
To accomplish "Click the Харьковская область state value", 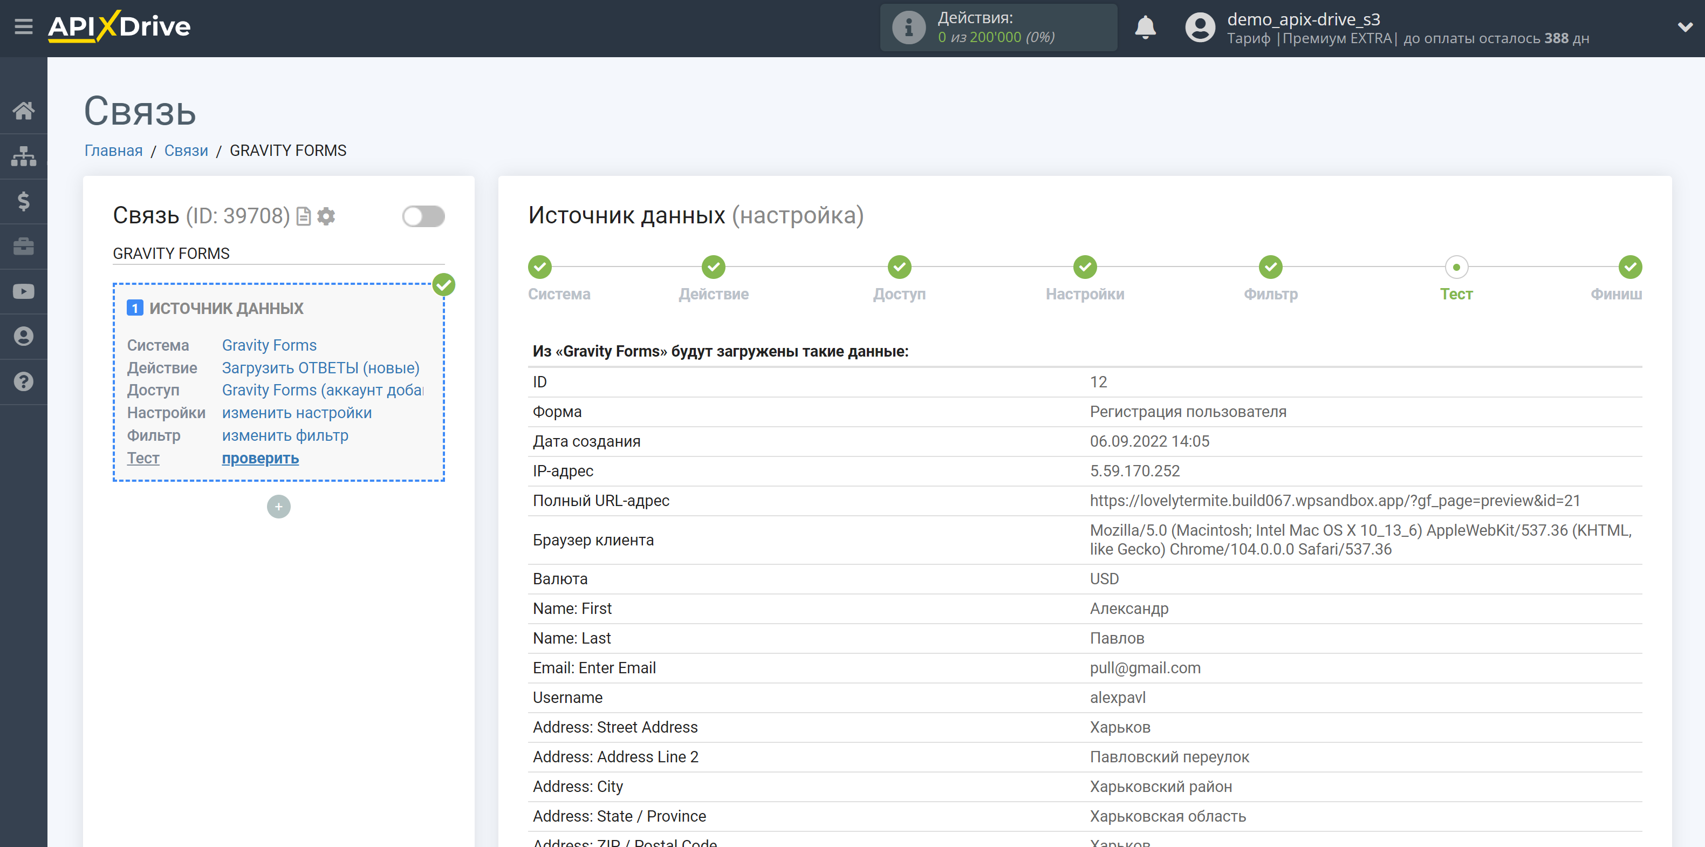I will 1168,817.
